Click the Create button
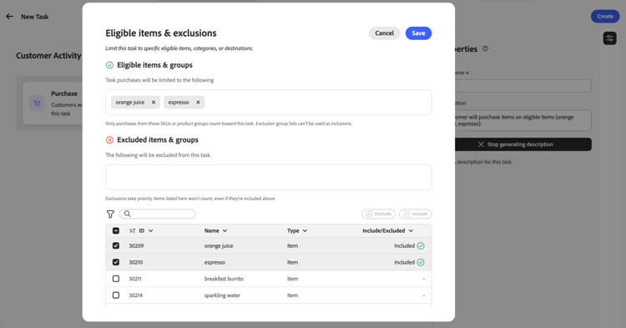Screen dimensions: 626x328 [x=605, y=17]
